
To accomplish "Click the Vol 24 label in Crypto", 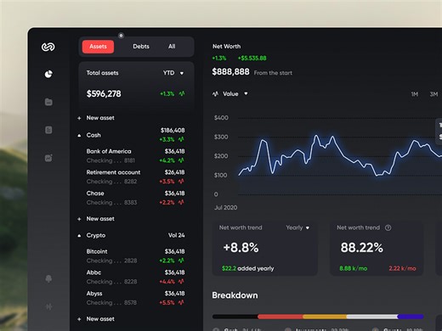I will point(176,235).
